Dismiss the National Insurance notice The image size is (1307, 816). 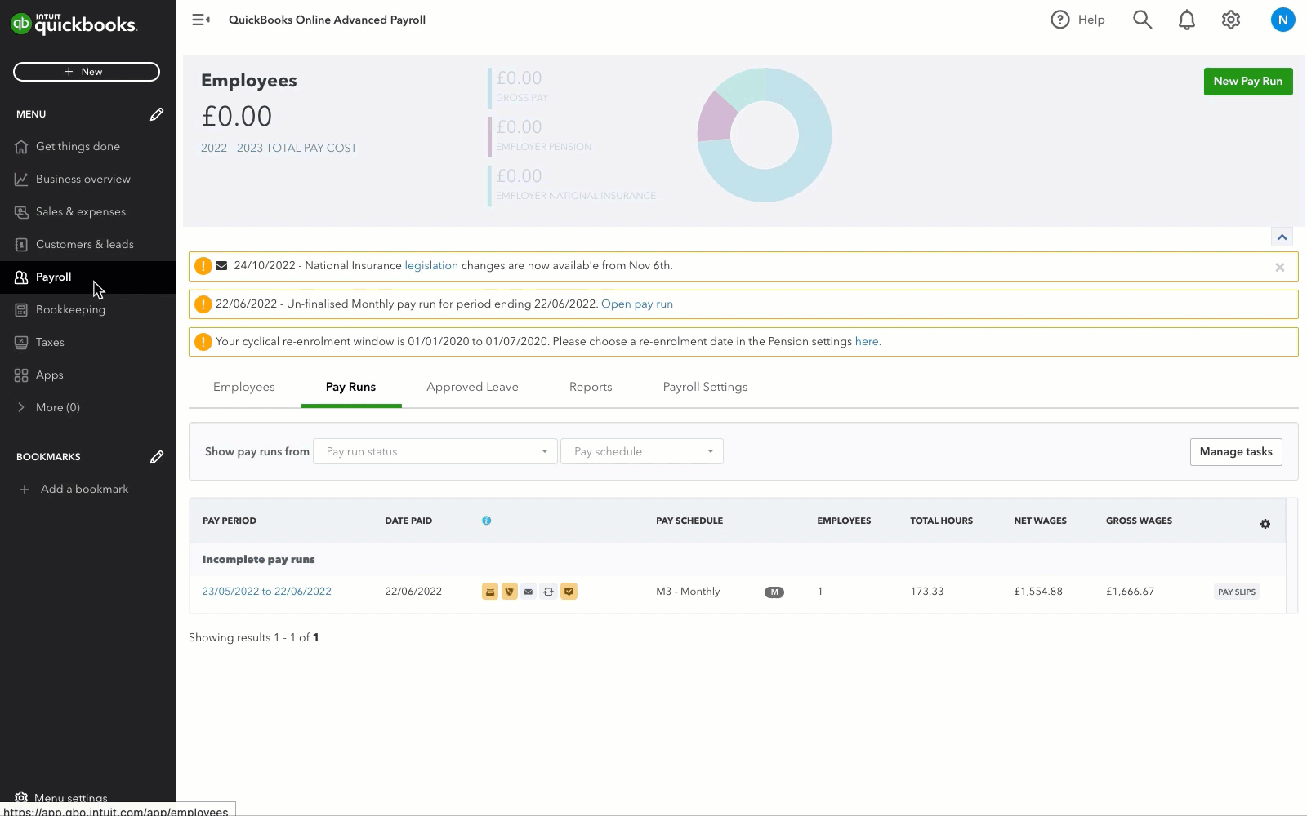pos(1279,268)
